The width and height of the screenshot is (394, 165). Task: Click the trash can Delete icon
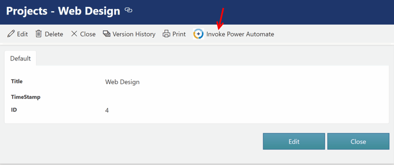click(38, 34)
